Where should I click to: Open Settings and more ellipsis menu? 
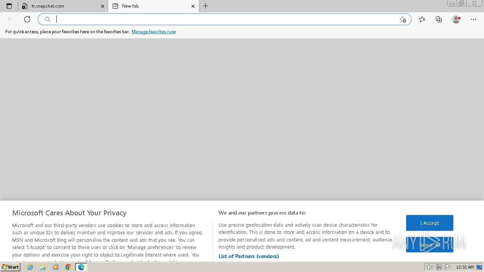(x=473, y=19)
